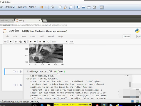Close the docstring tooltip
This screenshot has width=141, height=106.
(x=128, y=76)
